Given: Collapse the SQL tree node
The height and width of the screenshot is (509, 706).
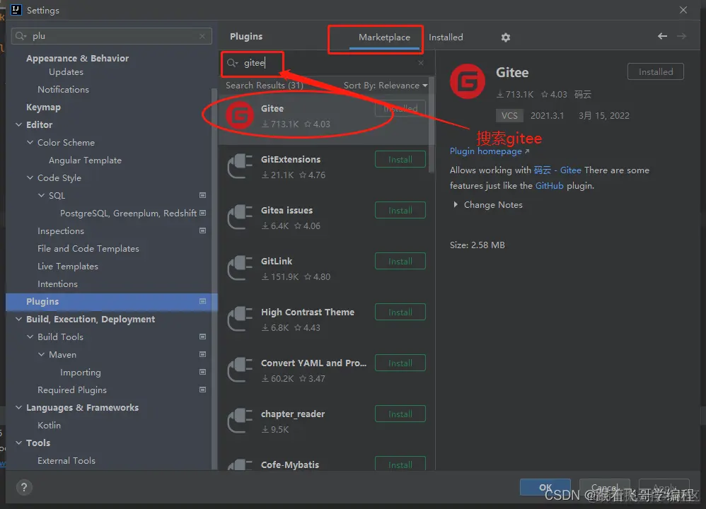Looking at the screenshot, I should (x=41, y=195).
